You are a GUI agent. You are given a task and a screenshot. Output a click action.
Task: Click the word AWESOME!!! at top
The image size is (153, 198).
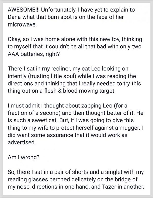[x=24, y=10]
